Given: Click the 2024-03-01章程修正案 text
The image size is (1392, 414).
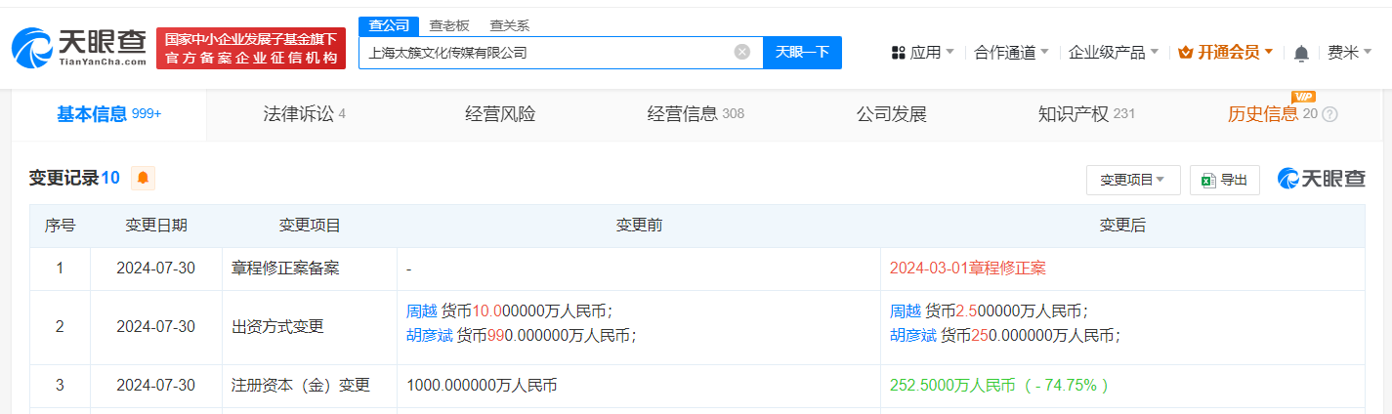Looking at the screenshot, I should (x=968, y=268).
